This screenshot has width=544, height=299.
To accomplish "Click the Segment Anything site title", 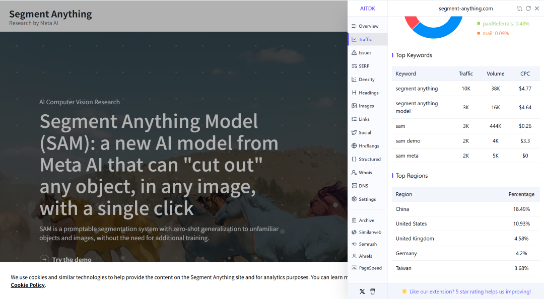I will click(x=50, y=14).
